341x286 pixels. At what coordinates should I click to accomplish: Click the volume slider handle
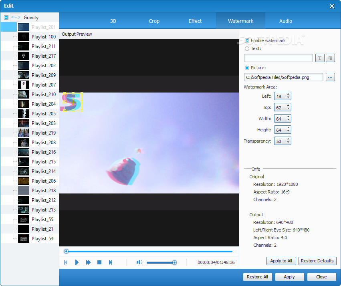[x=174, y=262]
